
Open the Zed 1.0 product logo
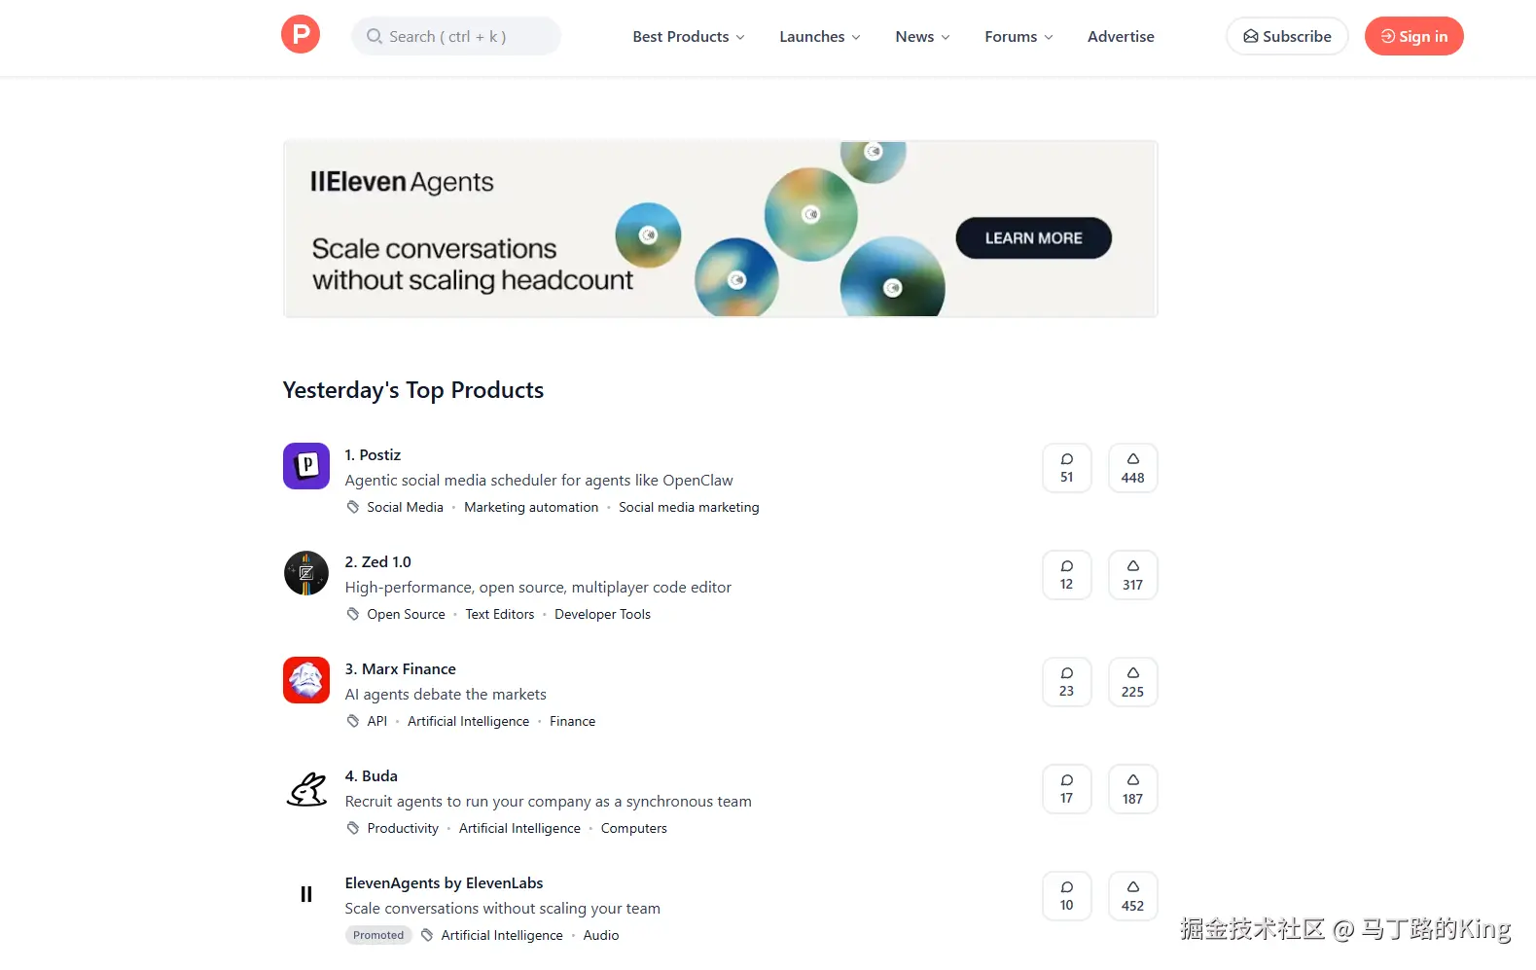[306, 573]
